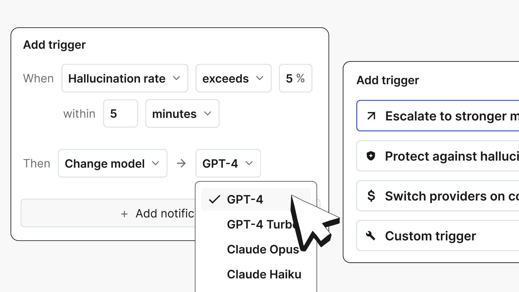Click the 5 % threshold input field
The width and height of the screenshot is (519, 292).
(x=295, y=78)
